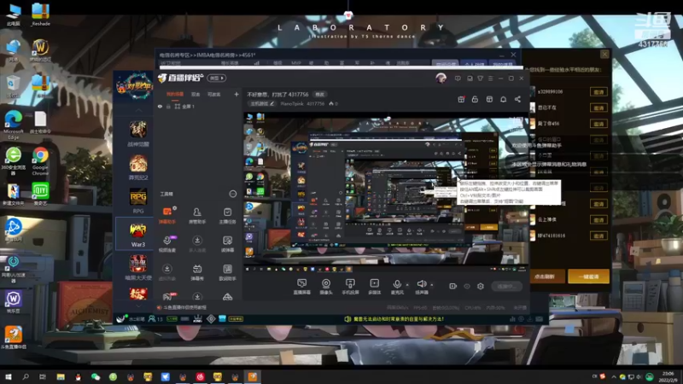Image resolution: width=683 pixels, height=384 pixels.
Task: Collapse the 工具箱 toolbox panel
Action: 232,194
